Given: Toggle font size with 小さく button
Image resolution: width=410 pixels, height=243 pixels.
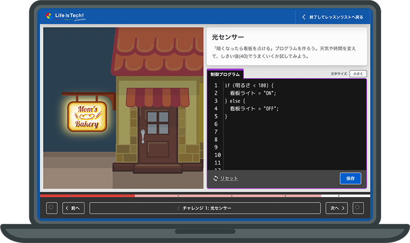Looking at the screenshot, I should (358, 74).
